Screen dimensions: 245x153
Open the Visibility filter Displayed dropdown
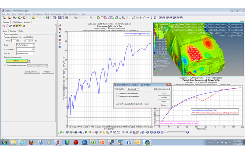133,89
